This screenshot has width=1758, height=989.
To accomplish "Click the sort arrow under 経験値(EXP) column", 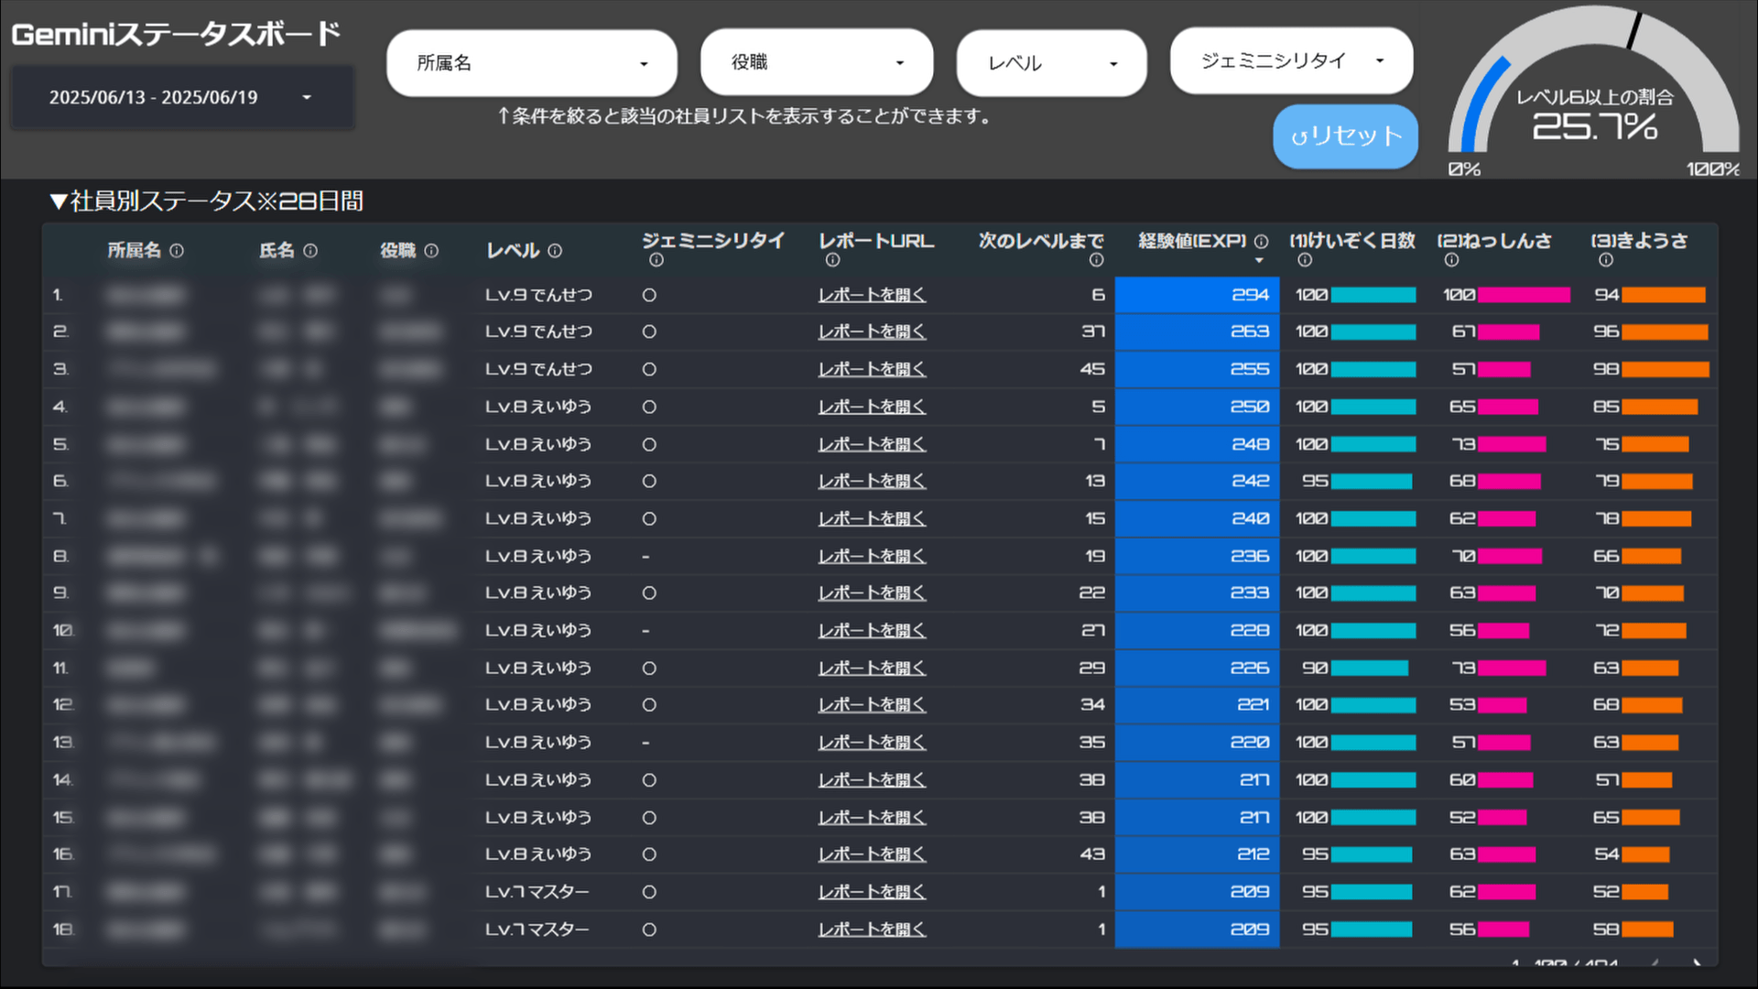I will [1259, 262].
